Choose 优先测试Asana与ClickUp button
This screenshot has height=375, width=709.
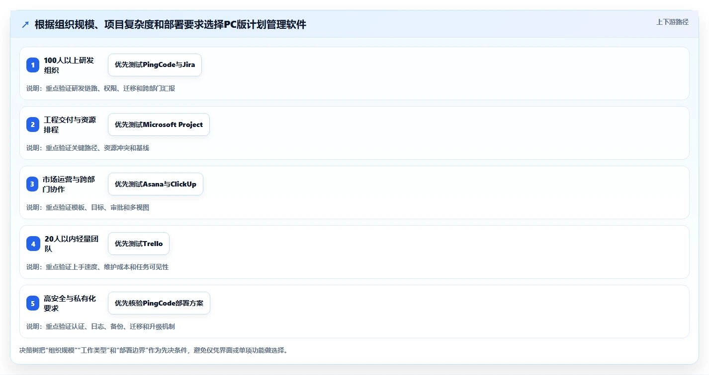coord(156,184)
